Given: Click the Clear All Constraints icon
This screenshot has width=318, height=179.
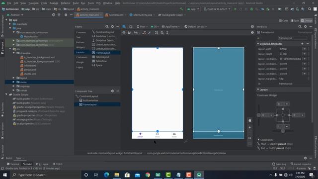Looking at the screenshot, I should coord(144,33).
